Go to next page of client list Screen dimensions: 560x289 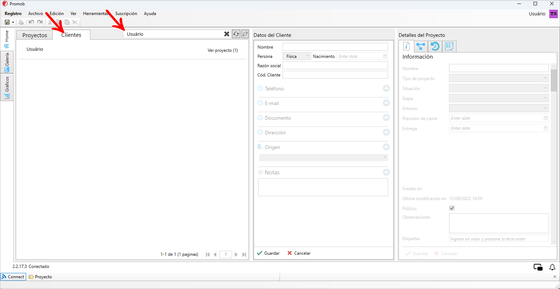[236, 254]
